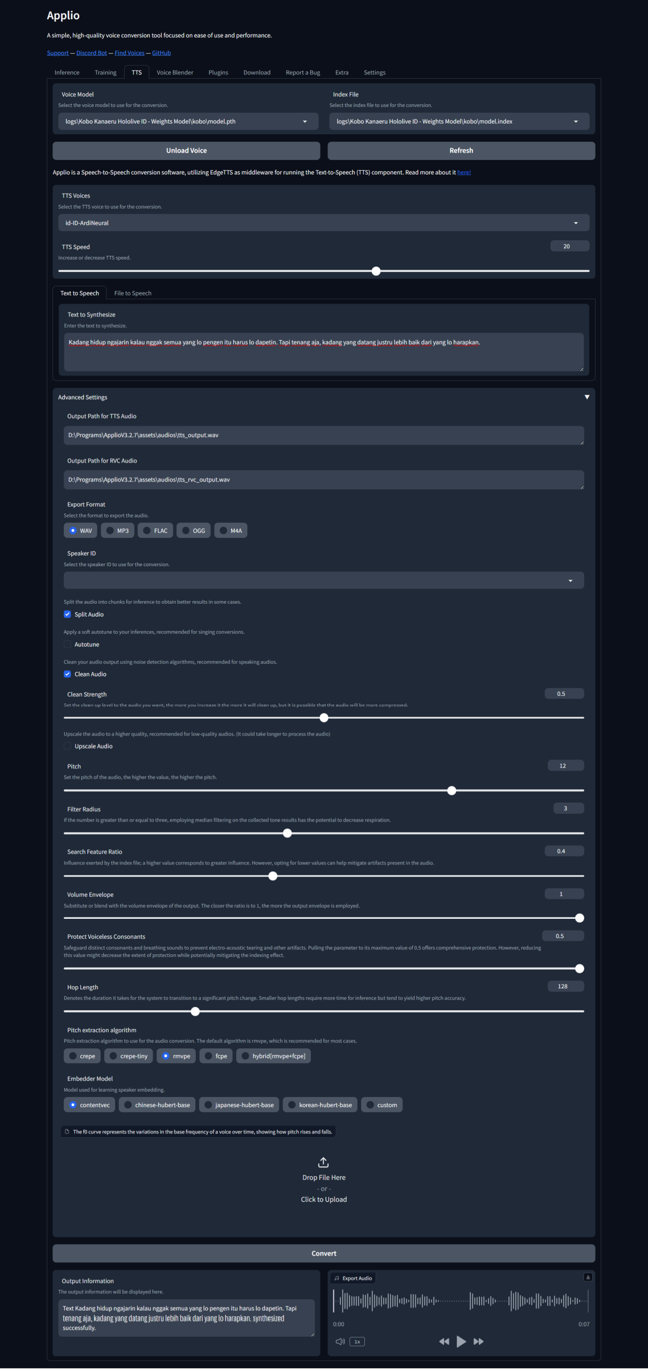Change the 1x playback speed
The height and width of the screenshot is (1370, 648).
[x=357, y=1341]
